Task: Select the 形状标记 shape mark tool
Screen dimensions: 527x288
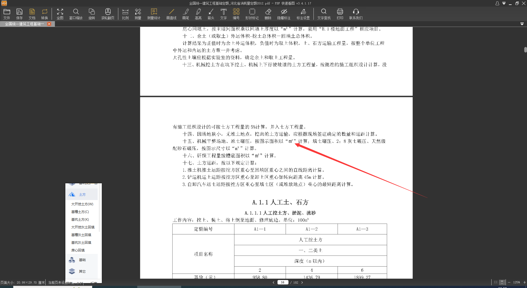Action: (x=252, y=14)
